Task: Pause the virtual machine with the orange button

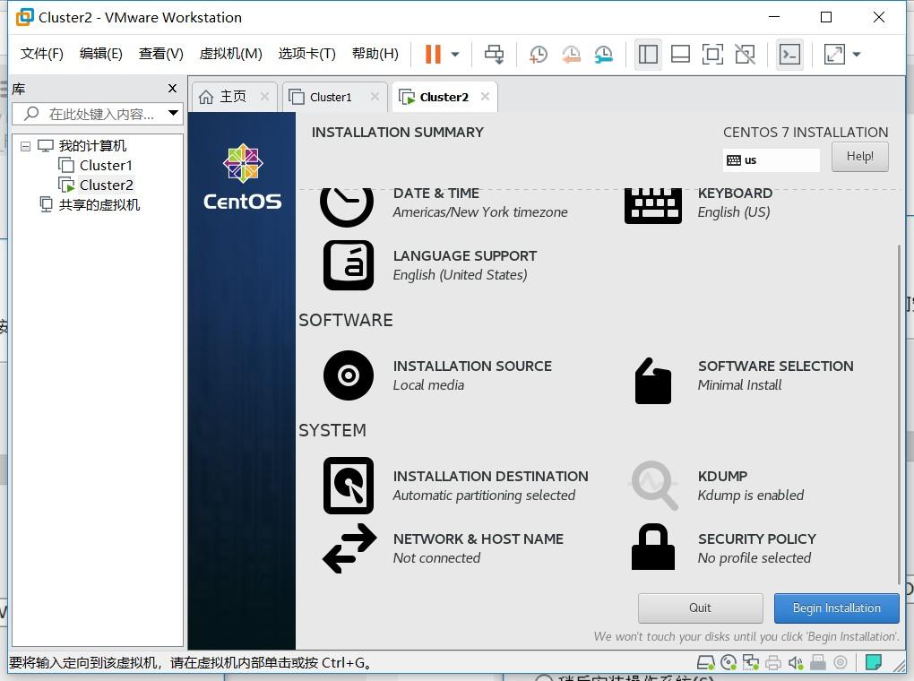Action: (433, 55)
